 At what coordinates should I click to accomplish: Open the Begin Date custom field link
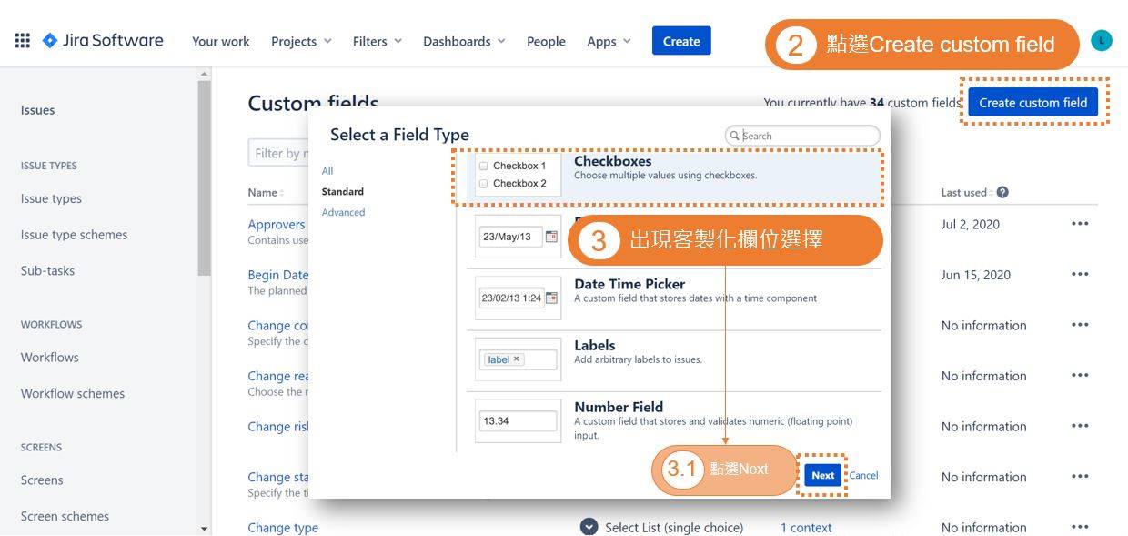pos(278,275)
